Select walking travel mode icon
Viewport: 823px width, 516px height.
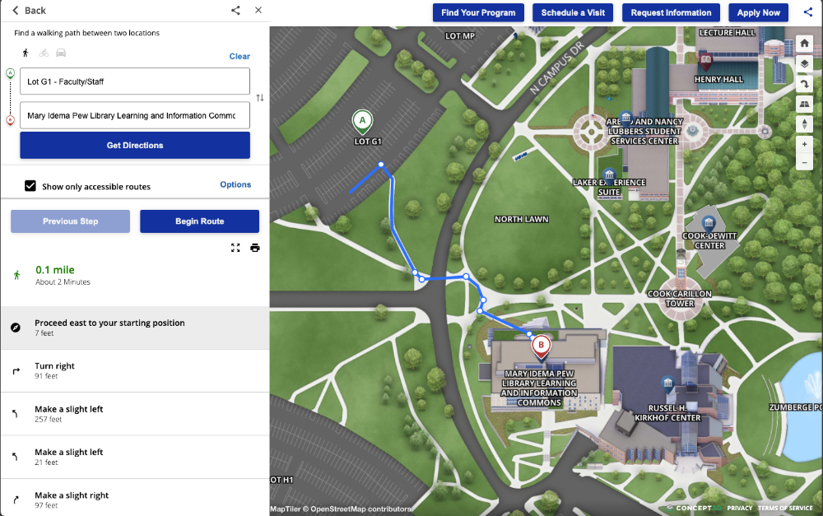coord(25,53)
